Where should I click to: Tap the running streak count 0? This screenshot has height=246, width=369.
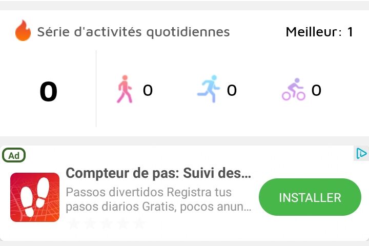coord(232,90)
